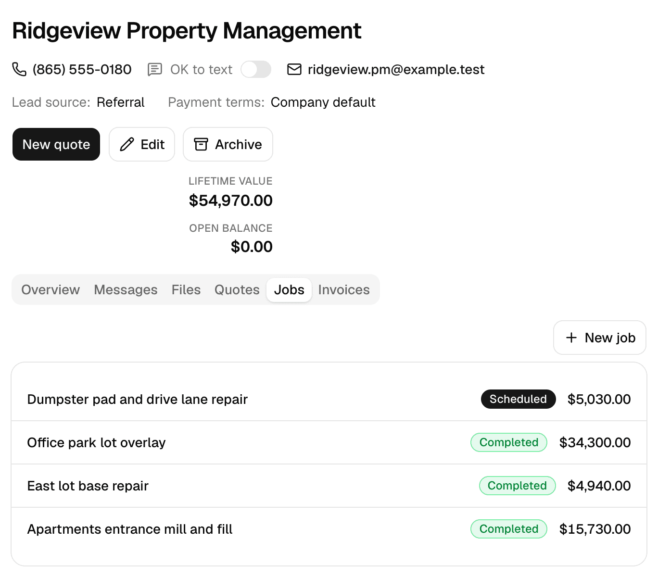The width and height of the screenshot is (658, 577).
Task: Open the Files tab
Action: pyautogui.click(x=186, y=289)
